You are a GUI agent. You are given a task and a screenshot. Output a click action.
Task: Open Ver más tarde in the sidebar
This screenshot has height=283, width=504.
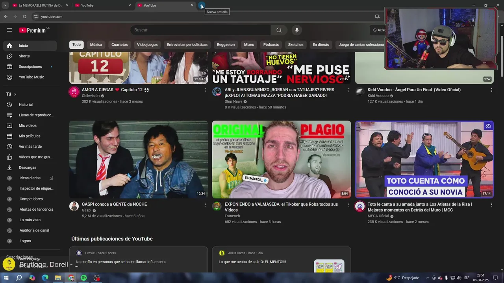[x=30, y=147]
